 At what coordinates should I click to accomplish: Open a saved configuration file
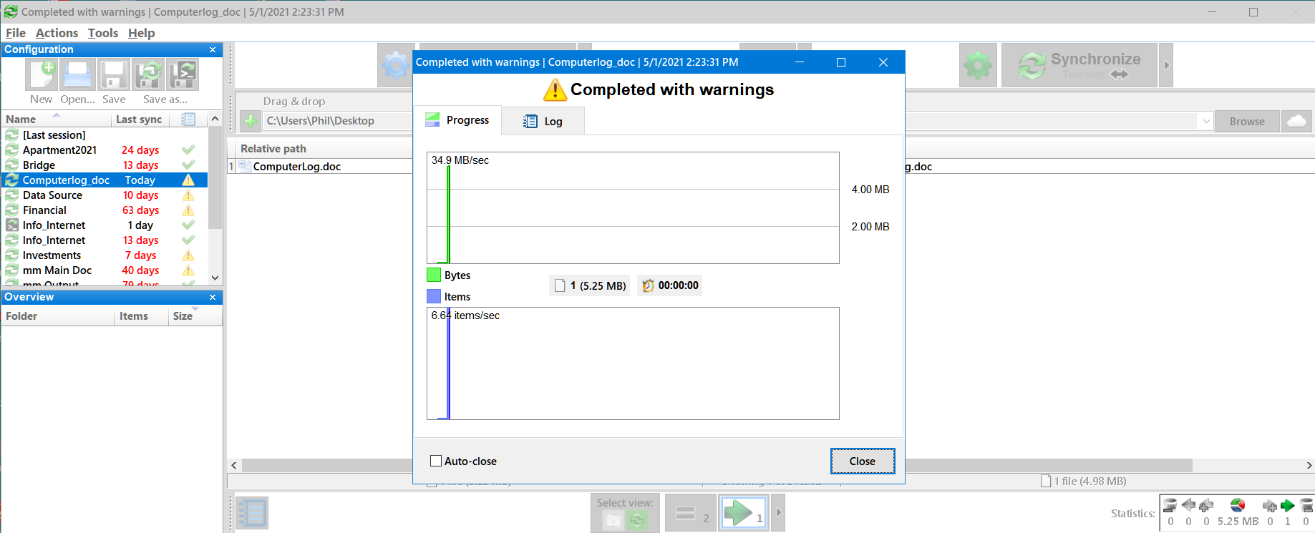(77, 75)
